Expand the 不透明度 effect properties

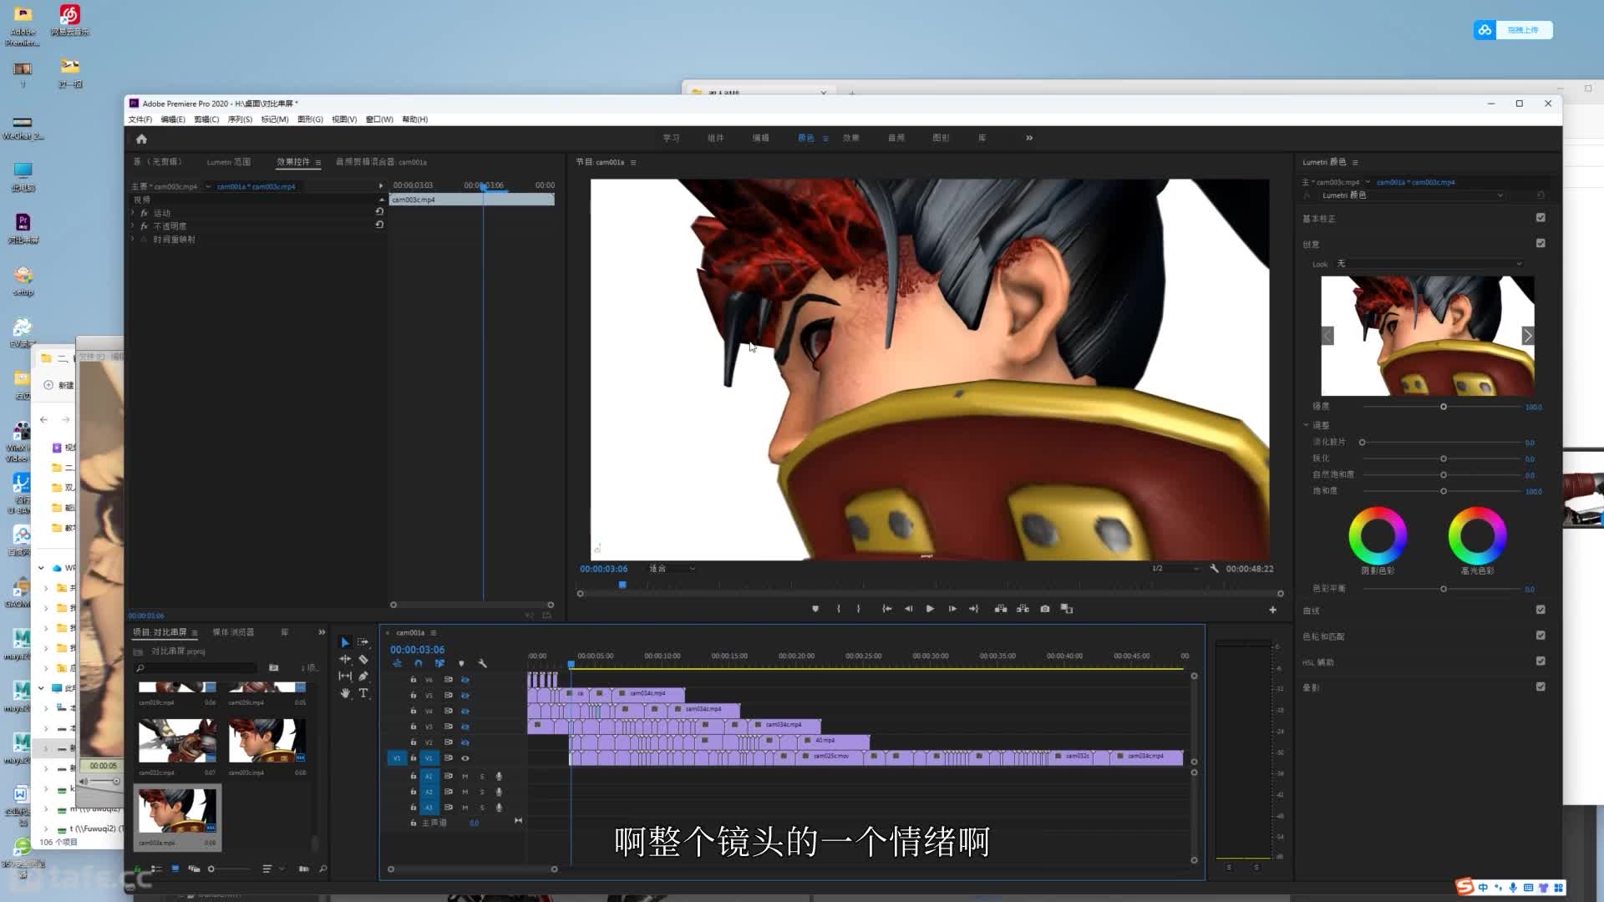[133, 226]
